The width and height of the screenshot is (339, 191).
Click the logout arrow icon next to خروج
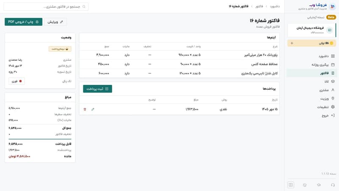click(333, 115)
